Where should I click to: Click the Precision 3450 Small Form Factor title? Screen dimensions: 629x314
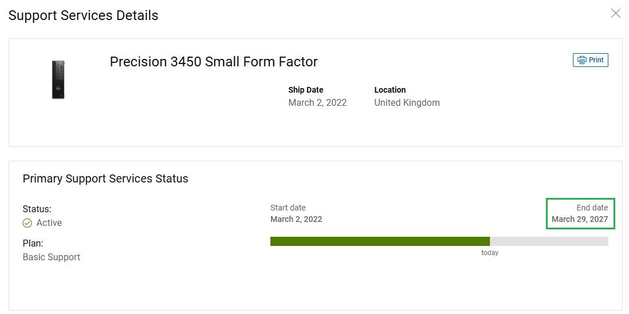pos(214,62)
